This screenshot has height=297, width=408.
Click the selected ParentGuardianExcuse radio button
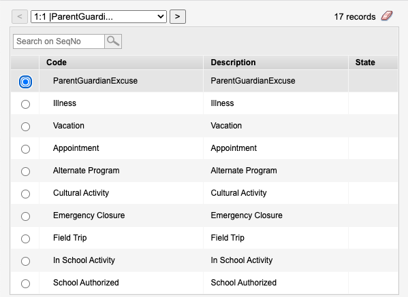[25, 82]
